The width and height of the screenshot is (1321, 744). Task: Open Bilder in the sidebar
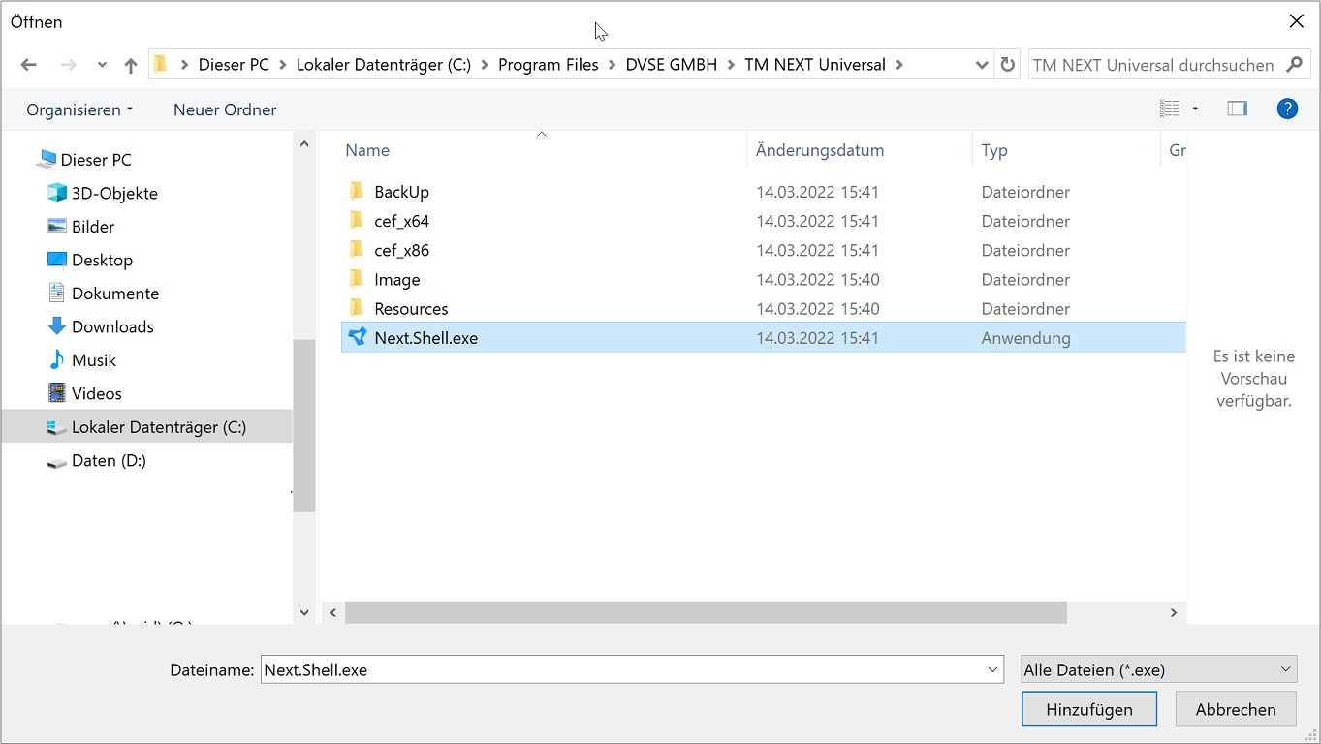point(93,227)
